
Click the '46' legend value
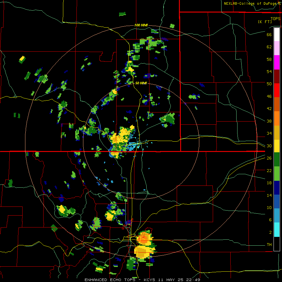pyautogui.click(x=269, y=97)
